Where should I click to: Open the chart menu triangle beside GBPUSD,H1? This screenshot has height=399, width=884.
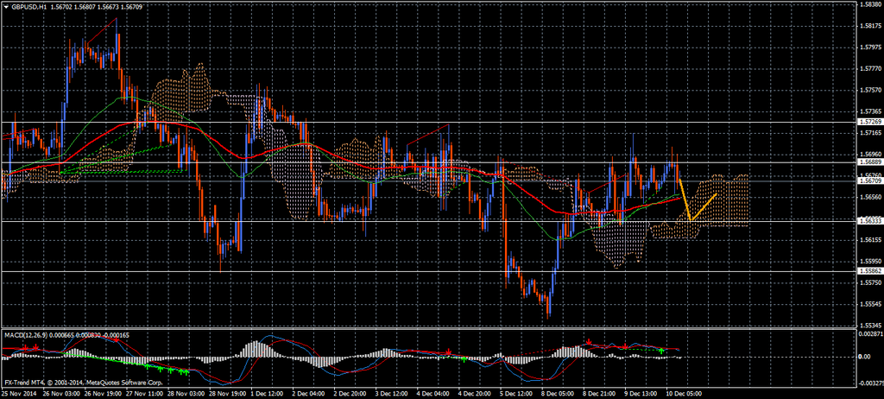6,6
